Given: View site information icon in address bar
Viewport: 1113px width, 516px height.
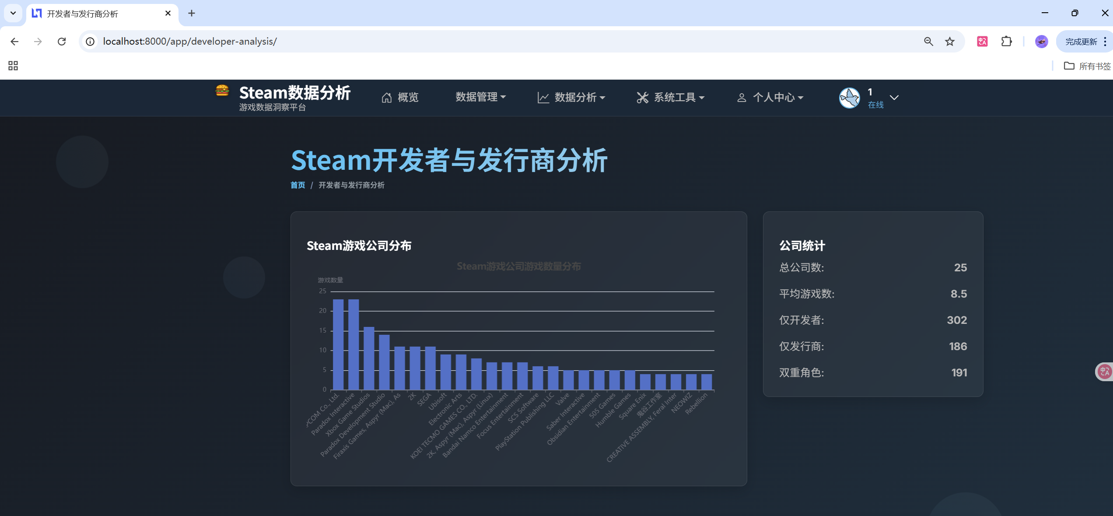Looking at the screenshot, I should 90,42.
